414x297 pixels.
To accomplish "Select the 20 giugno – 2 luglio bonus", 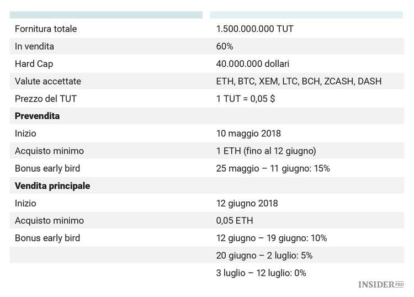I will tap(264, 256).
